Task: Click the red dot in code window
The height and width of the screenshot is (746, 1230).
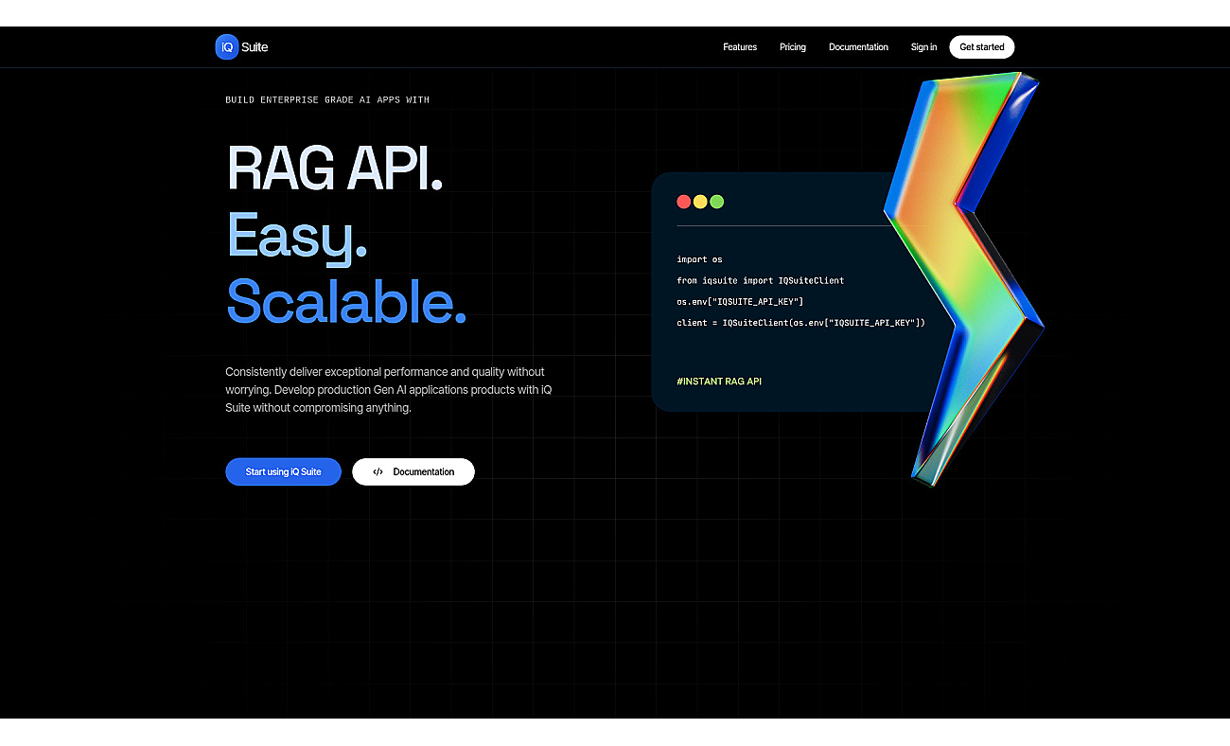Action: (684, 202)
